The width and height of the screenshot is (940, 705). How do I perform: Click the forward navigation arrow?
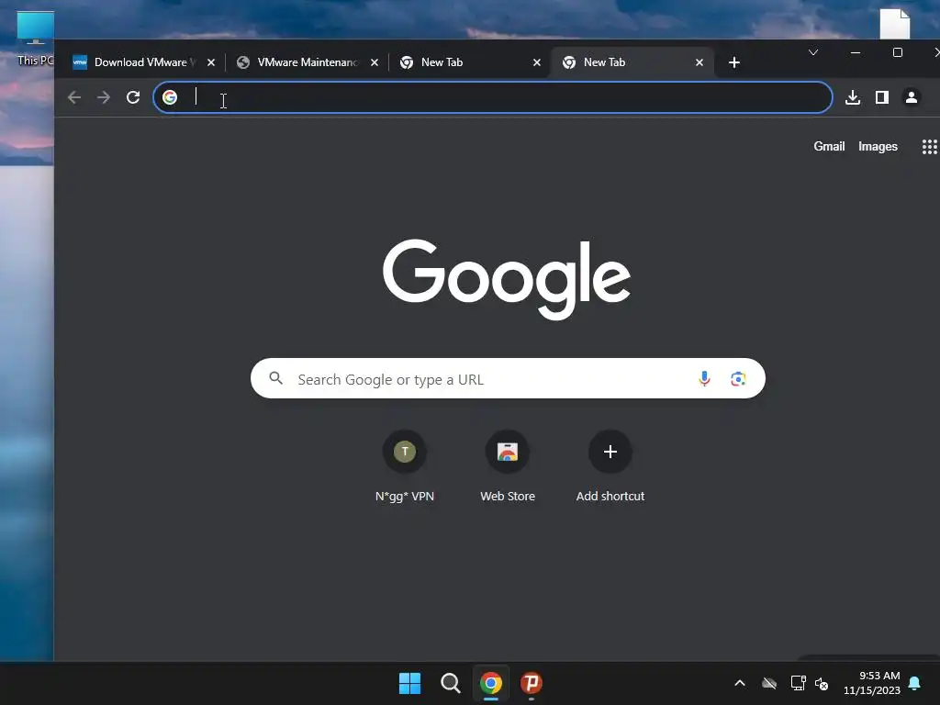pyautogui.click(x=104, y=97)
